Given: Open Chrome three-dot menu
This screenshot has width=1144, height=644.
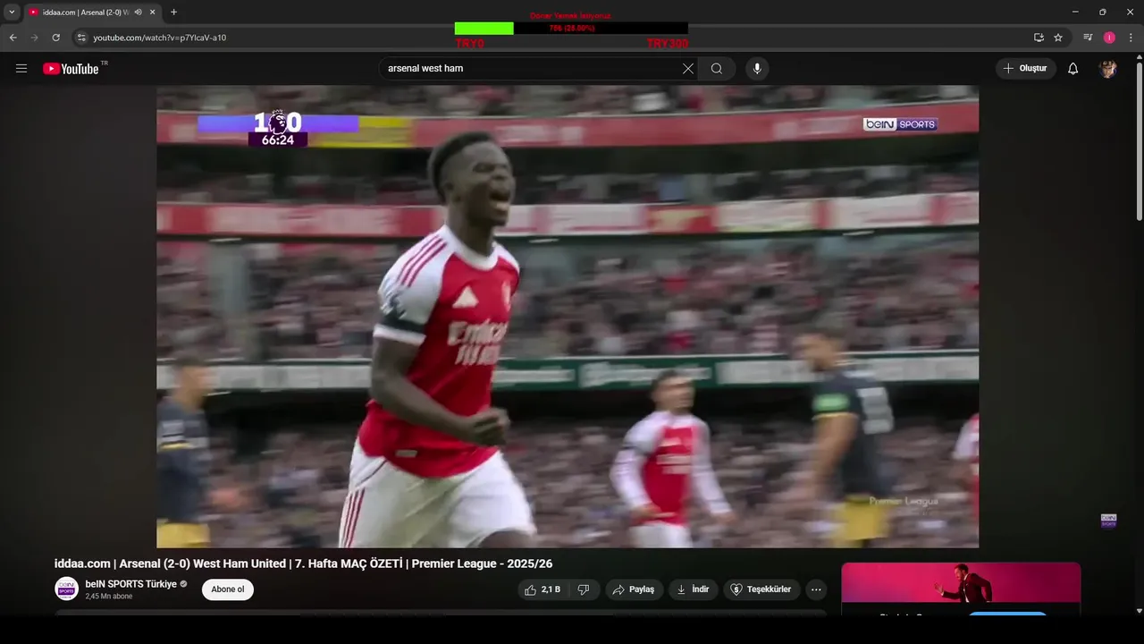Looking at the screenshot, I should (x=1131, y=38).
